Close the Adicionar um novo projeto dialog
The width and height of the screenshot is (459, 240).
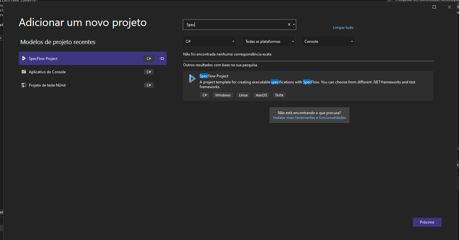click(x=449, y=7)
